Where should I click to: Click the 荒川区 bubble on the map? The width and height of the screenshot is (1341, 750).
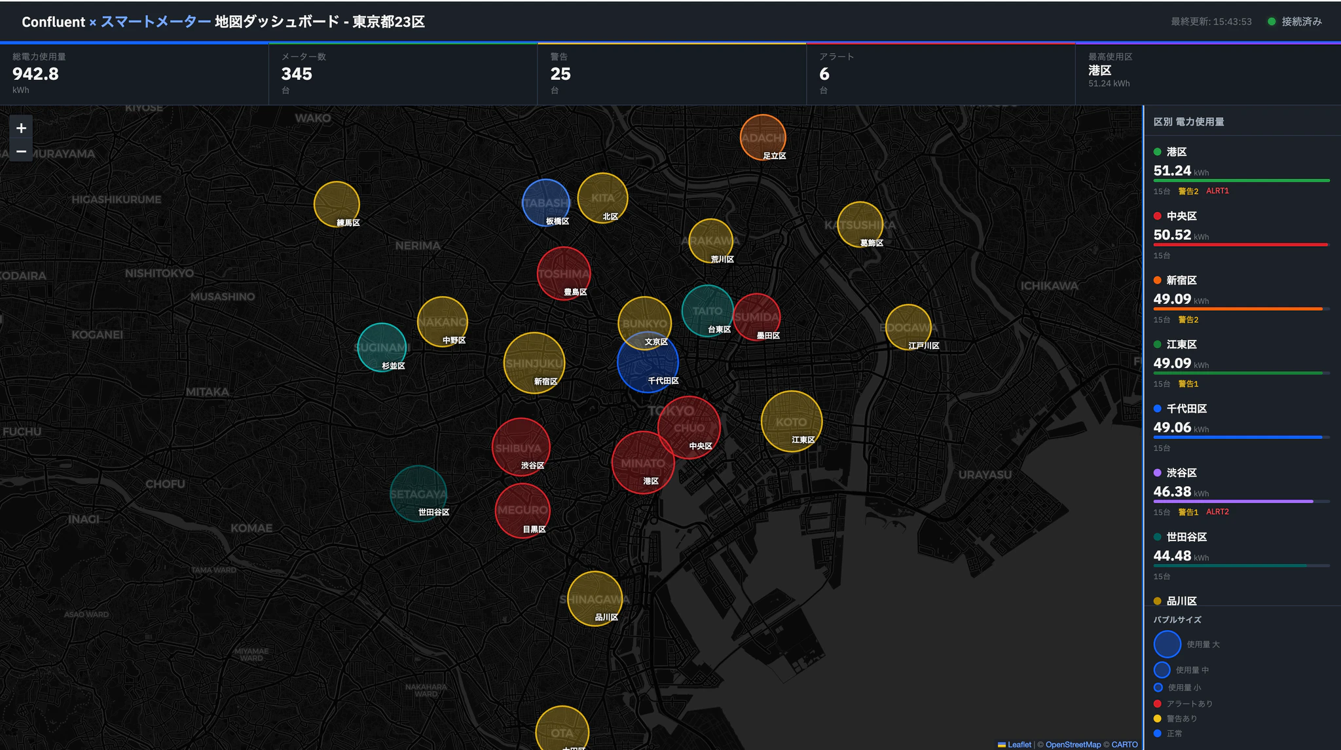710,241
